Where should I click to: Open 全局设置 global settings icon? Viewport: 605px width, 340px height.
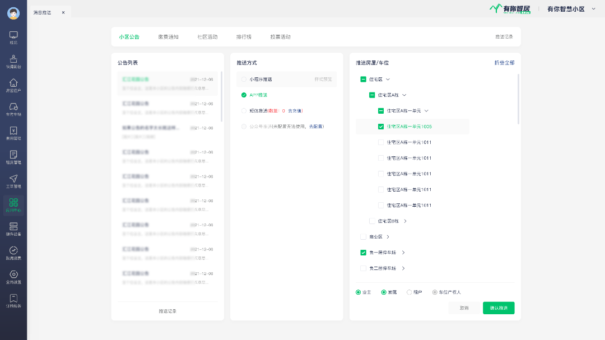13,274
